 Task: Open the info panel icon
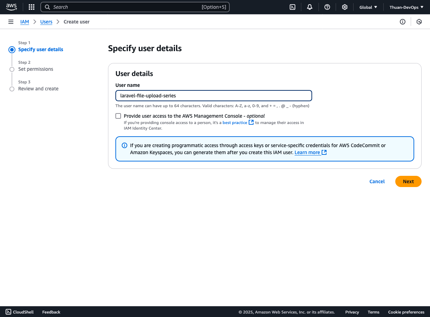pos(403,22)
